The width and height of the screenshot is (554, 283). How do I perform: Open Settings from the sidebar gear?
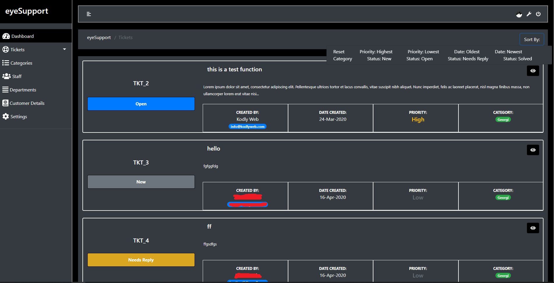[x=19, y=116]
